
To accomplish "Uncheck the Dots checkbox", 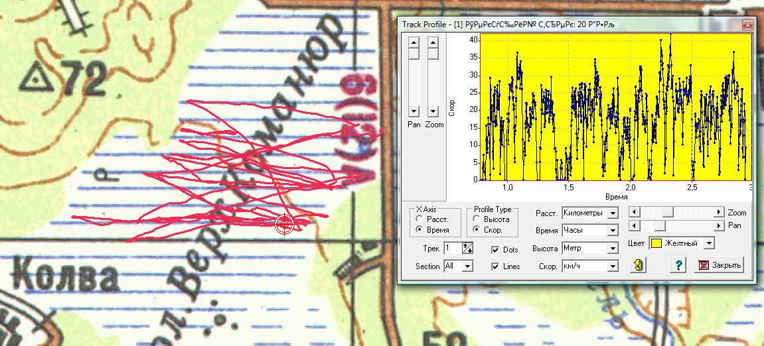I will click(x=495, y=250).
